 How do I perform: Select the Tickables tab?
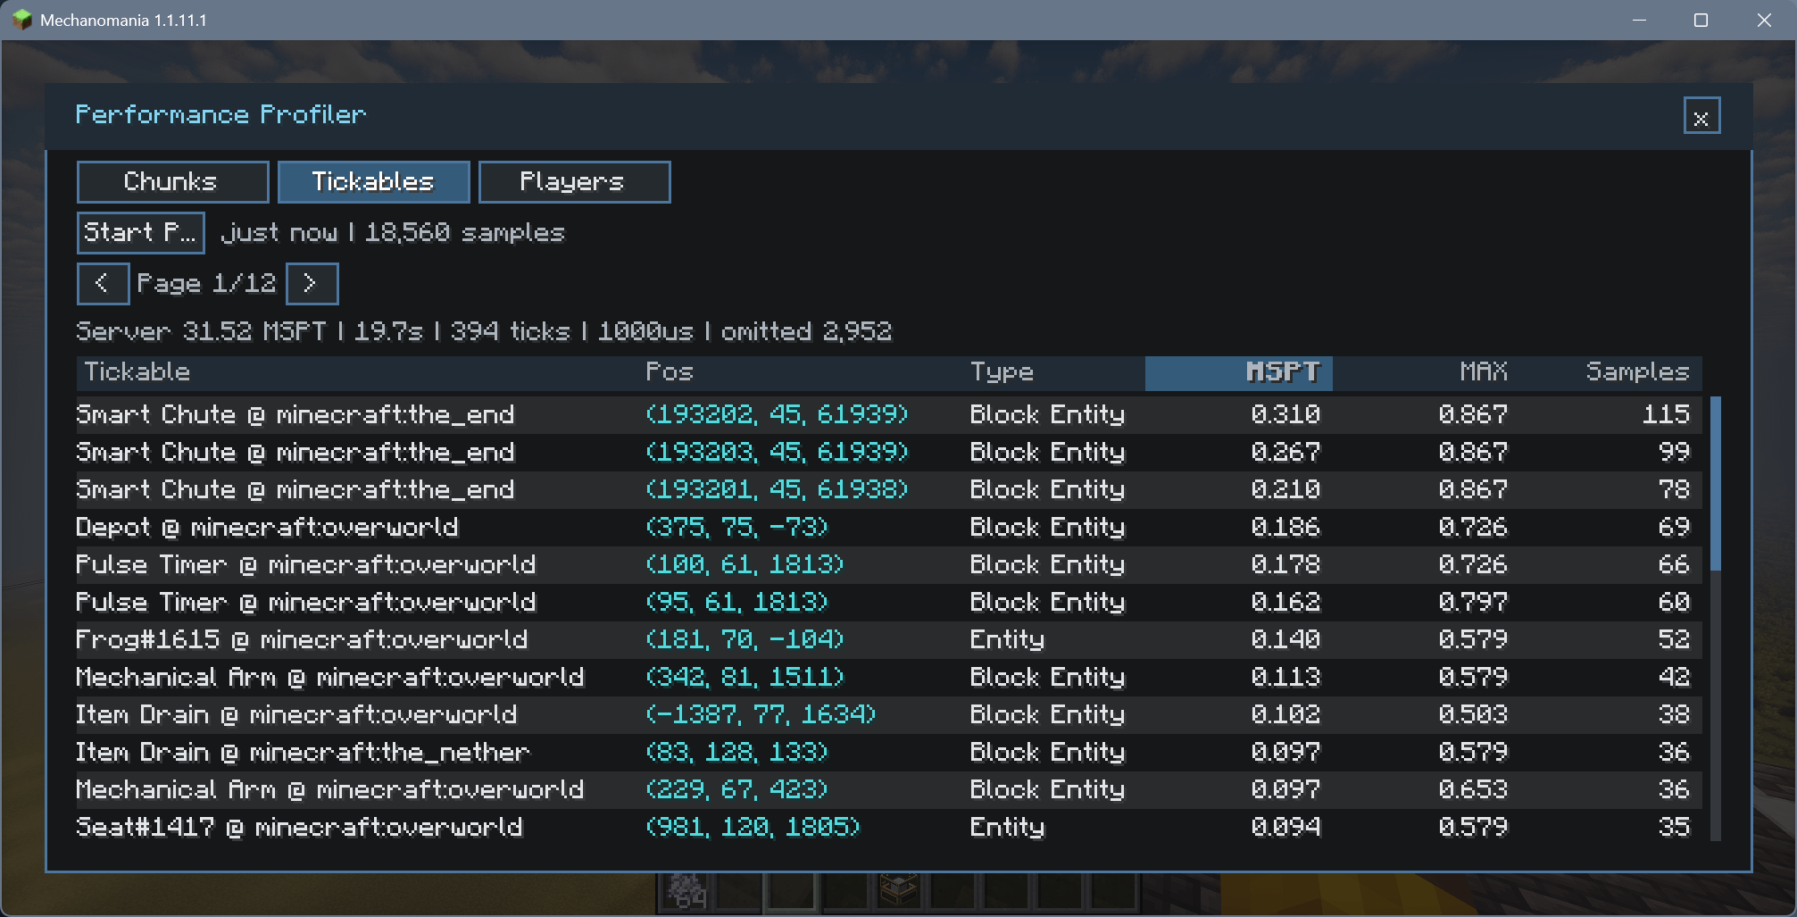coord(373,182)
